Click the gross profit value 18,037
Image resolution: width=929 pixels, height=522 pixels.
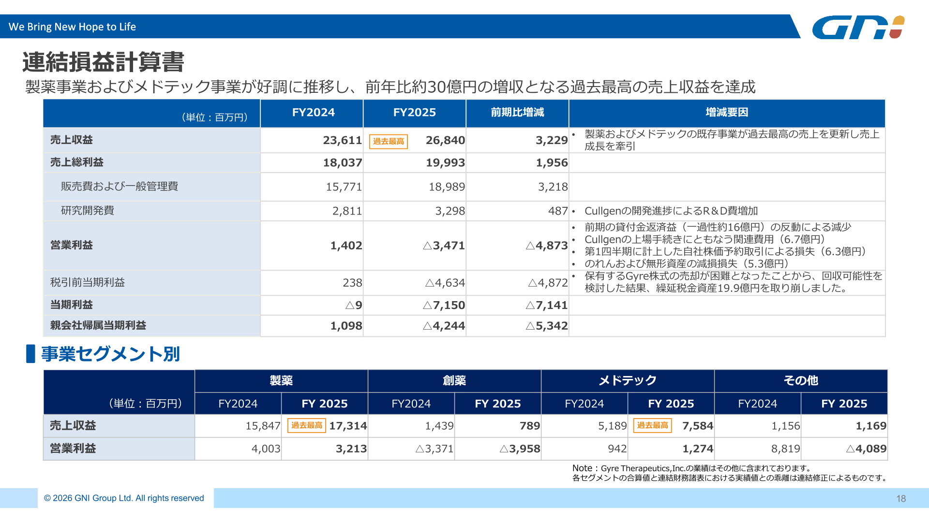pyautogui.click(x=343, y=162)
